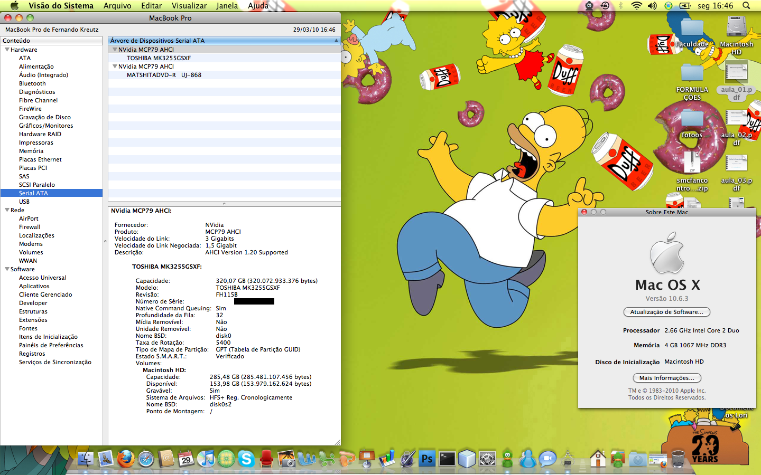This screenshot has width=761, height=475.
Task: Open the Trash in the Dock
Action: click(x=678, y=459)
